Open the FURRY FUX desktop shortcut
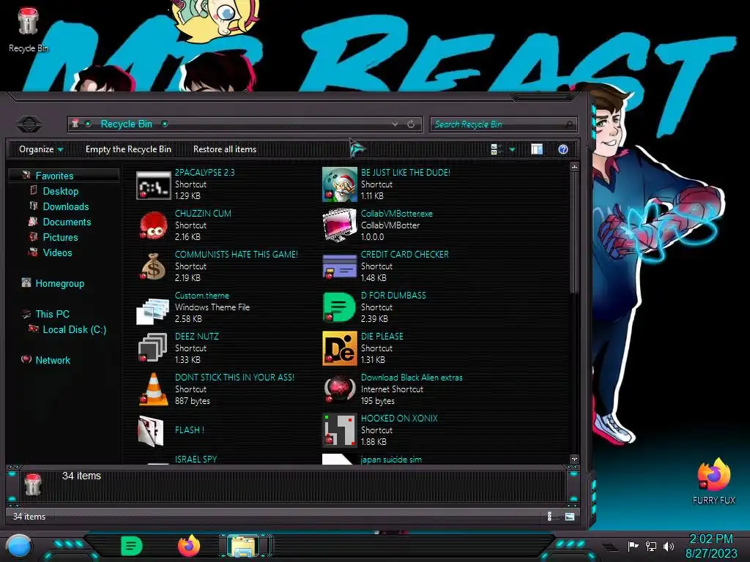This screenshot has height=562, width=750. point(713,480)
